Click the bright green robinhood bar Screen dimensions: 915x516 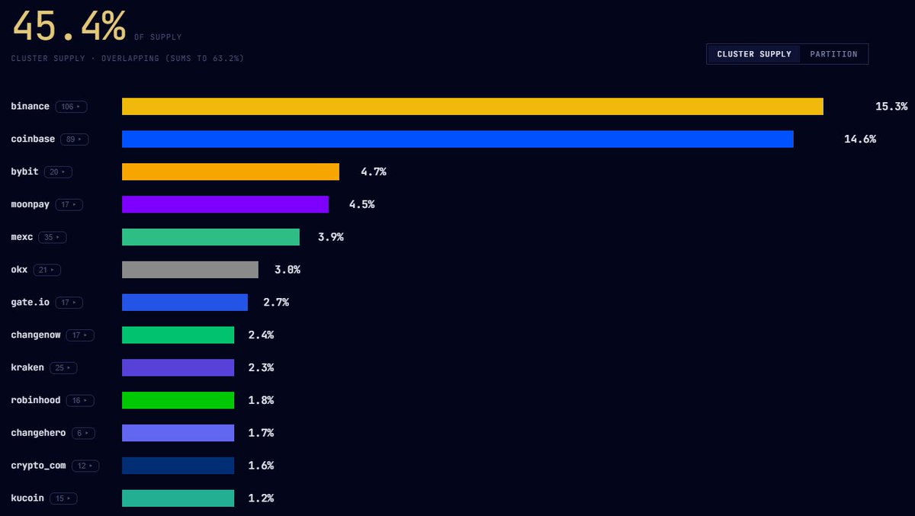point(178,400)
